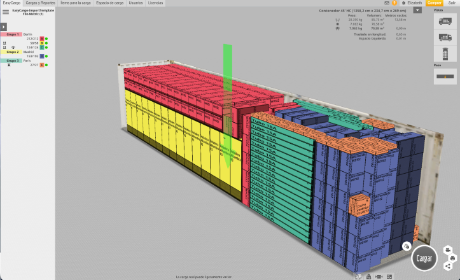This screenshot has height=280, width=460.
Task: Click the centering arrows icon in bottom toolbar
Action: (379, 276)
